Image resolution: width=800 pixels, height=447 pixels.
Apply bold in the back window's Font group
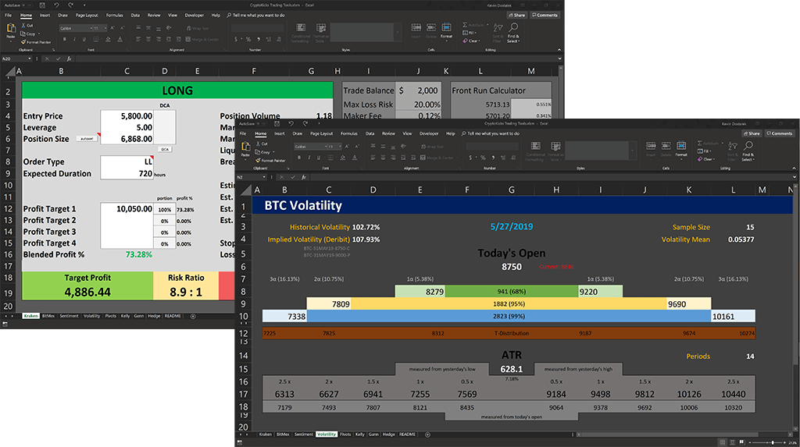coord(64,39)
